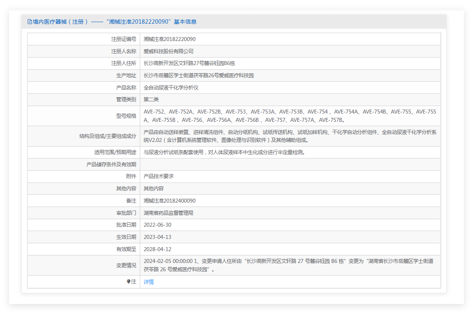The height and width of the screenshot is (313, 473).
Task: Select intended use text 与尿液分析试纸条配套使用
Action: click(x=224, y=152)
